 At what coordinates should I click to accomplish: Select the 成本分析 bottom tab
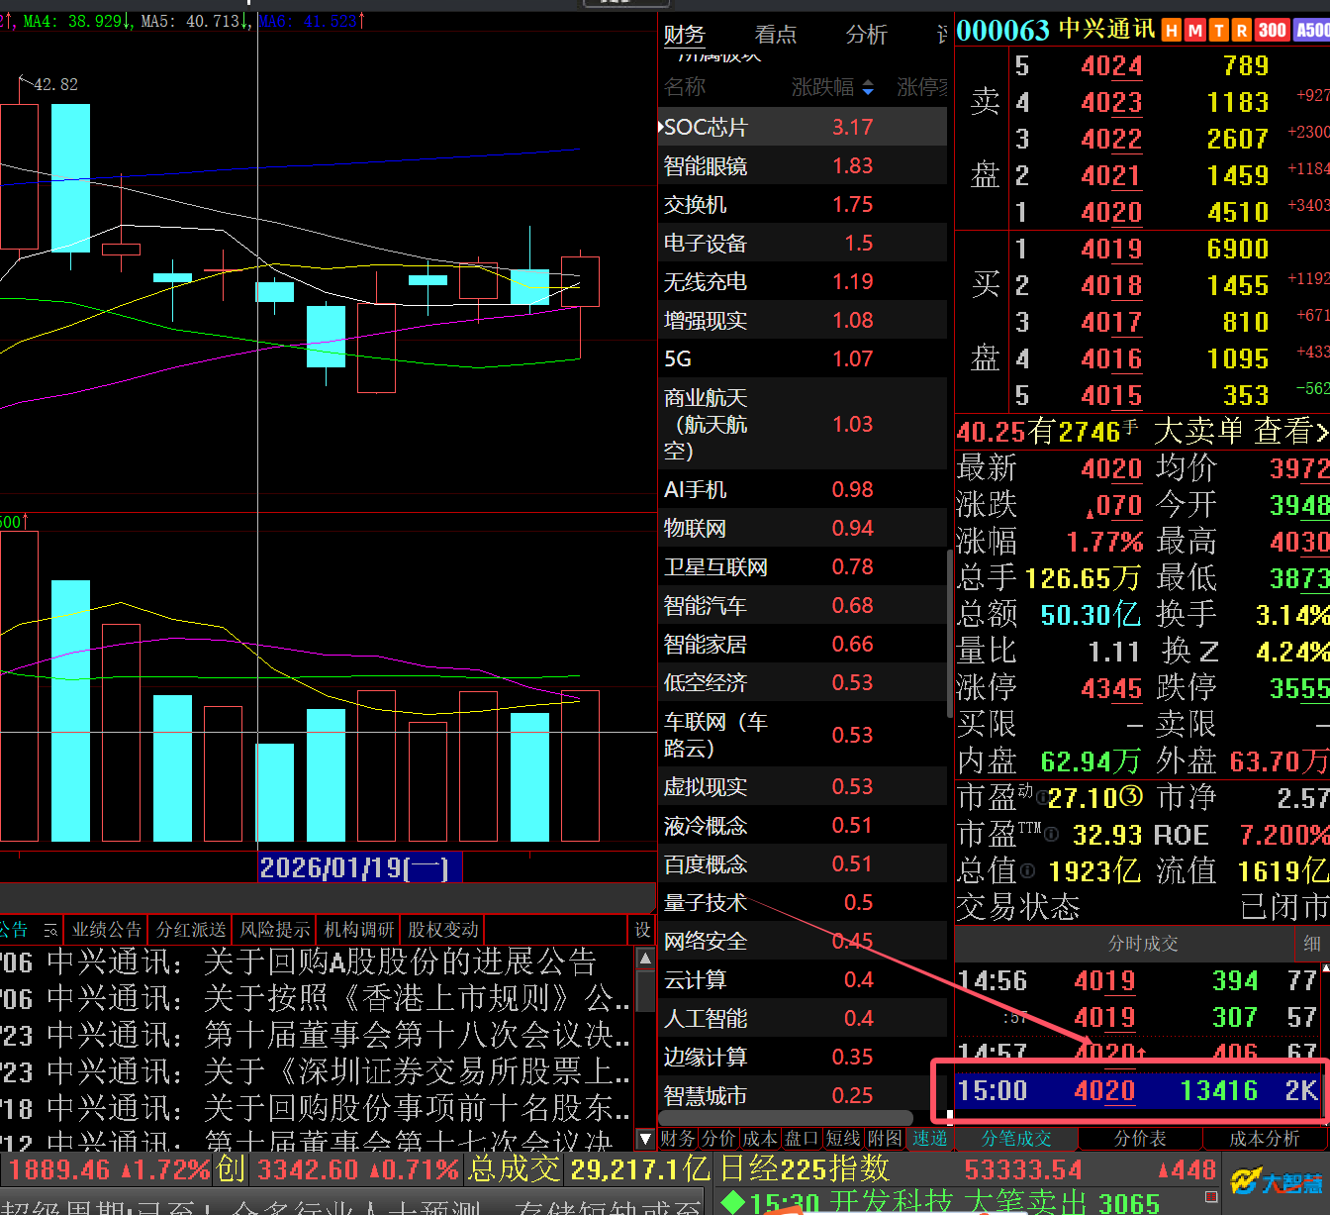coord(1265,1139)
